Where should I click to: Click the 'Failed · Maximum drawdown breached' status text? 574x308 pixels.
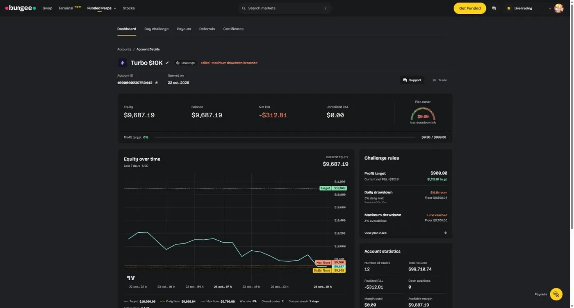click(229, 63)
